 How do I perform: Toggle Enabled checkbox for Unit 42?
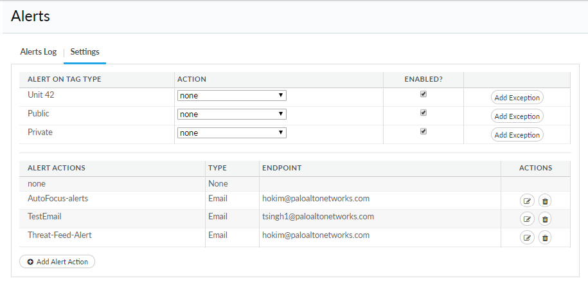(x=423, y=94)
